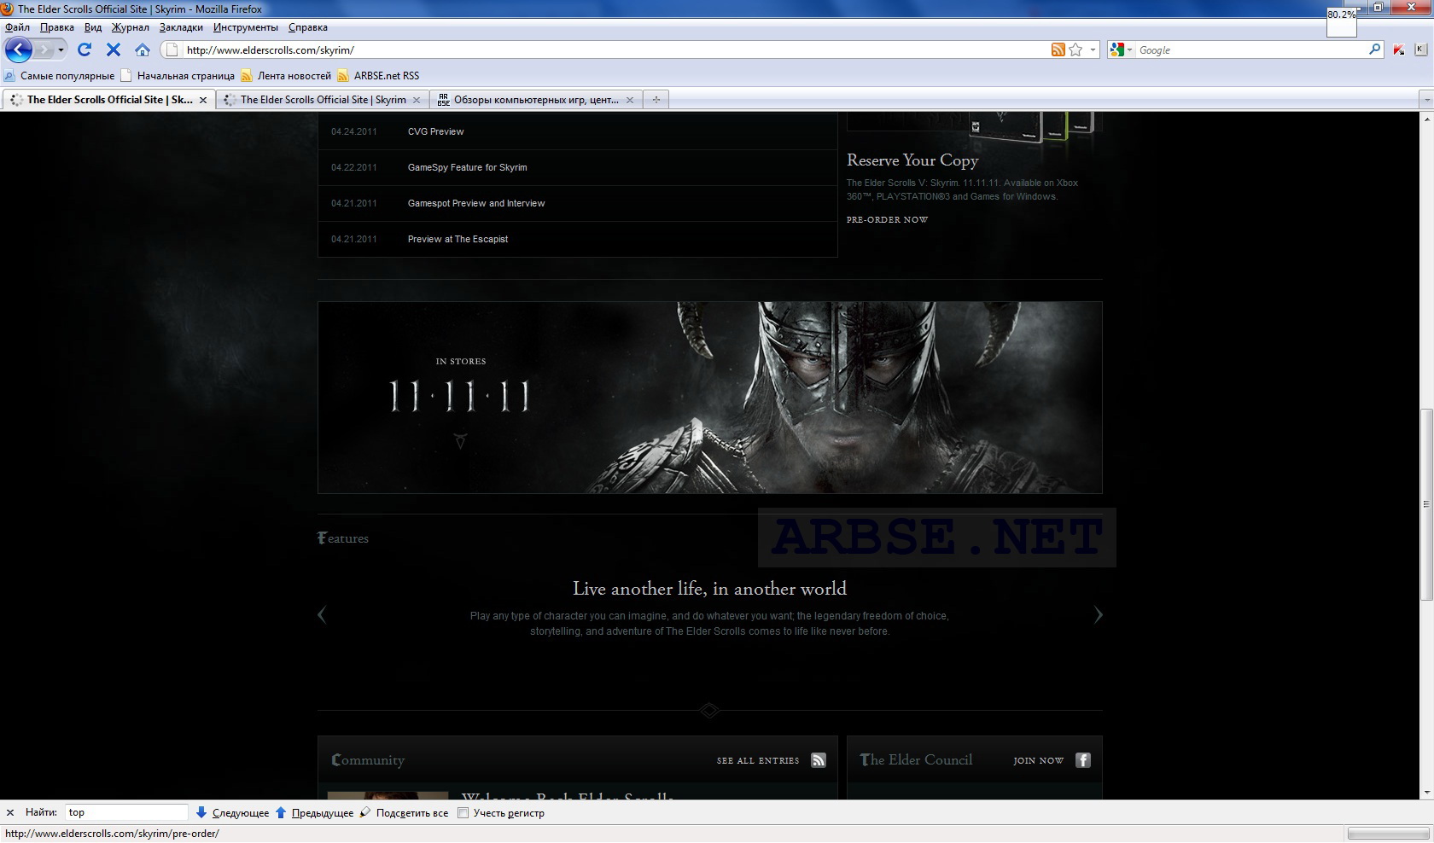Click the Google search input box
Screen dimensions: 1434x843
coord(1250,49)
